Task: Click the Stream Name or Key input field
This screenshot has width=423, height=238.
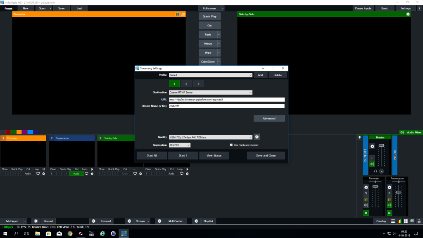Action: (226, 106)
